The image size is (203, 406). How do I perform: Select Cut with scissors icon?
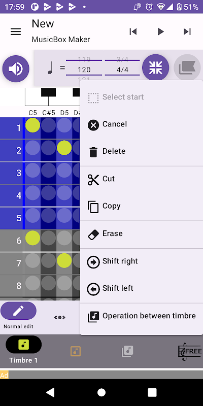pyautogui.click(x=142, y=179)
